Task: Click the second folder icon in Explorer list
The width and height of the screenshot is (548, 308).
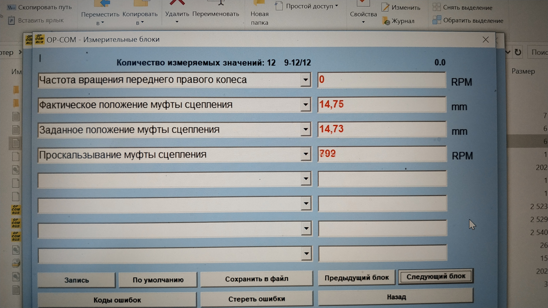Action: 16,103
